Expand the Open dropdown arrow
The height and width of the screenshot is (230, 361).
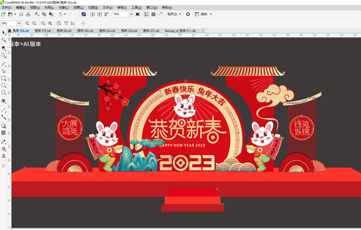click(x=15, y=14)
